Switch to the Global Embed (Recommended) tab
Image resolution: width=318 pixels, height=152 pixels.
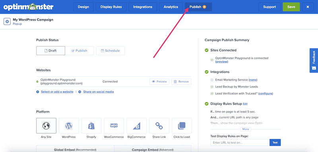[75, 149]
